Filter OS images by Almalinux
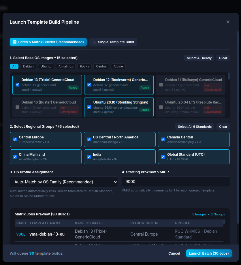The width and height of the screenshot is (241, 265). 65,66
